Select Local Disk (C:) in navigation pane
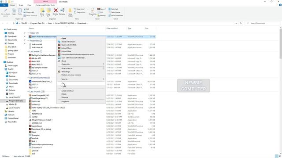Image resolution: width=282 pixels, height=158 pixels. [14, 97]
